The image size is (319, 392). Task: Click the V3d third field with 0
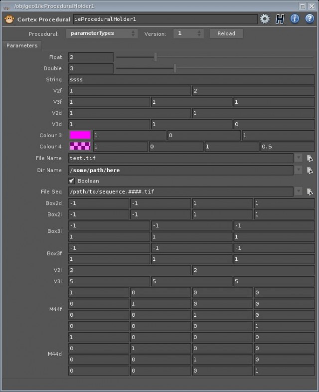click(274, 124)
